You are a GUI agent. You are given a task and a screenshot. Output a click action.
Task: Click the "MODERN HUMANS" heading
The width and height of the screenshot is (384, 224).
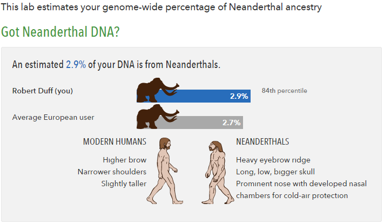pyautogui.click(x=114, y=142)
